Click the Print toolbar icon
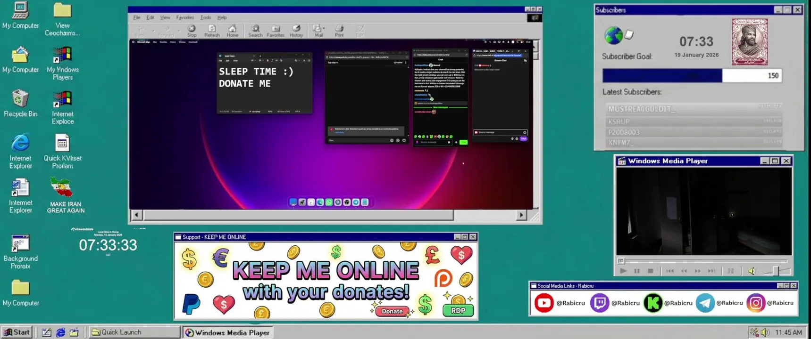The image size is (811, 339). pyautogui.click(x=339, y=31)
